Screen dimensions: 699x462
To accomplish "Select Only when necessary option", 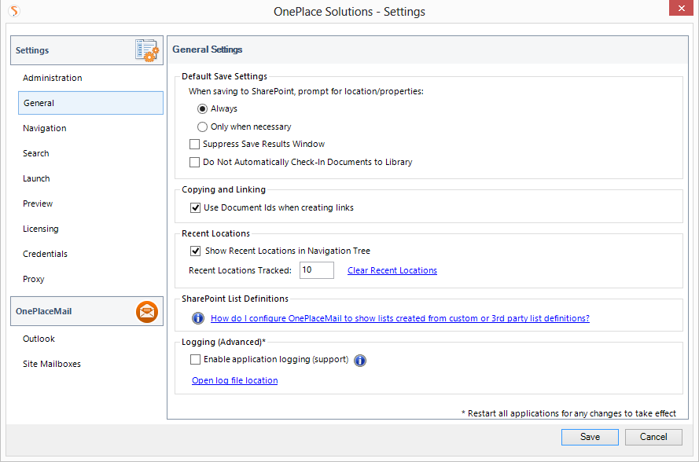I will click(203, 126).
